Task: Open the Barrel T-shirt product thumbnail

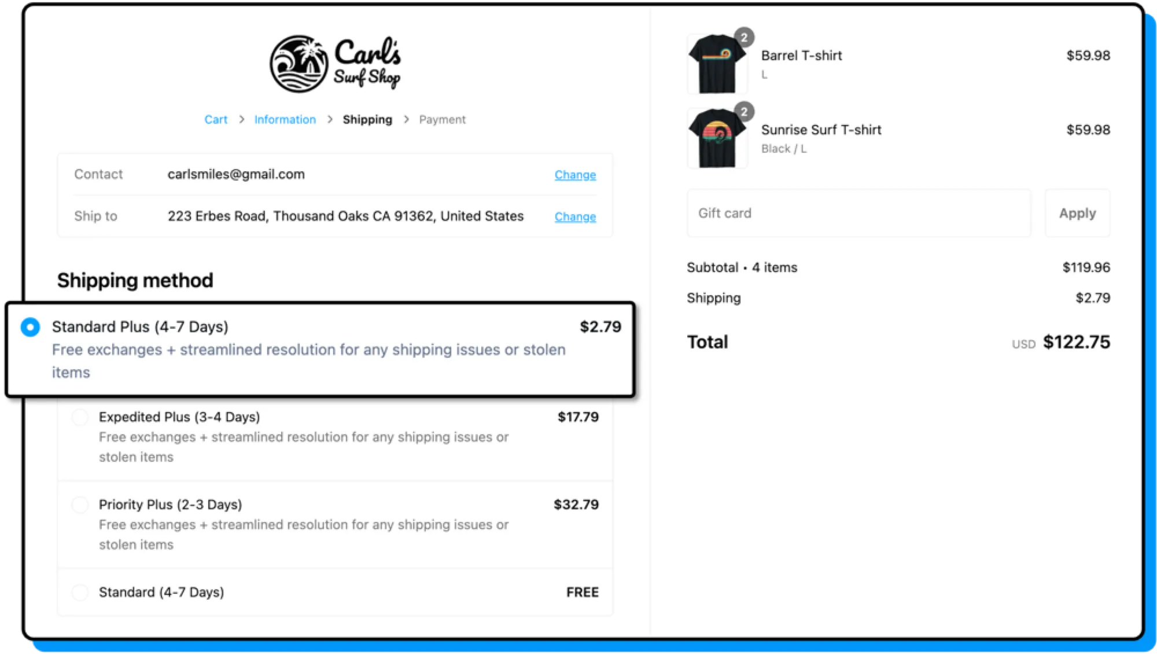Action: [716, 65]
